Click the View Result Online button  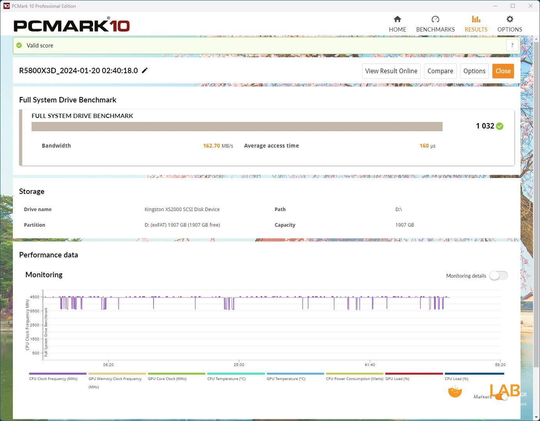point(391,71)
